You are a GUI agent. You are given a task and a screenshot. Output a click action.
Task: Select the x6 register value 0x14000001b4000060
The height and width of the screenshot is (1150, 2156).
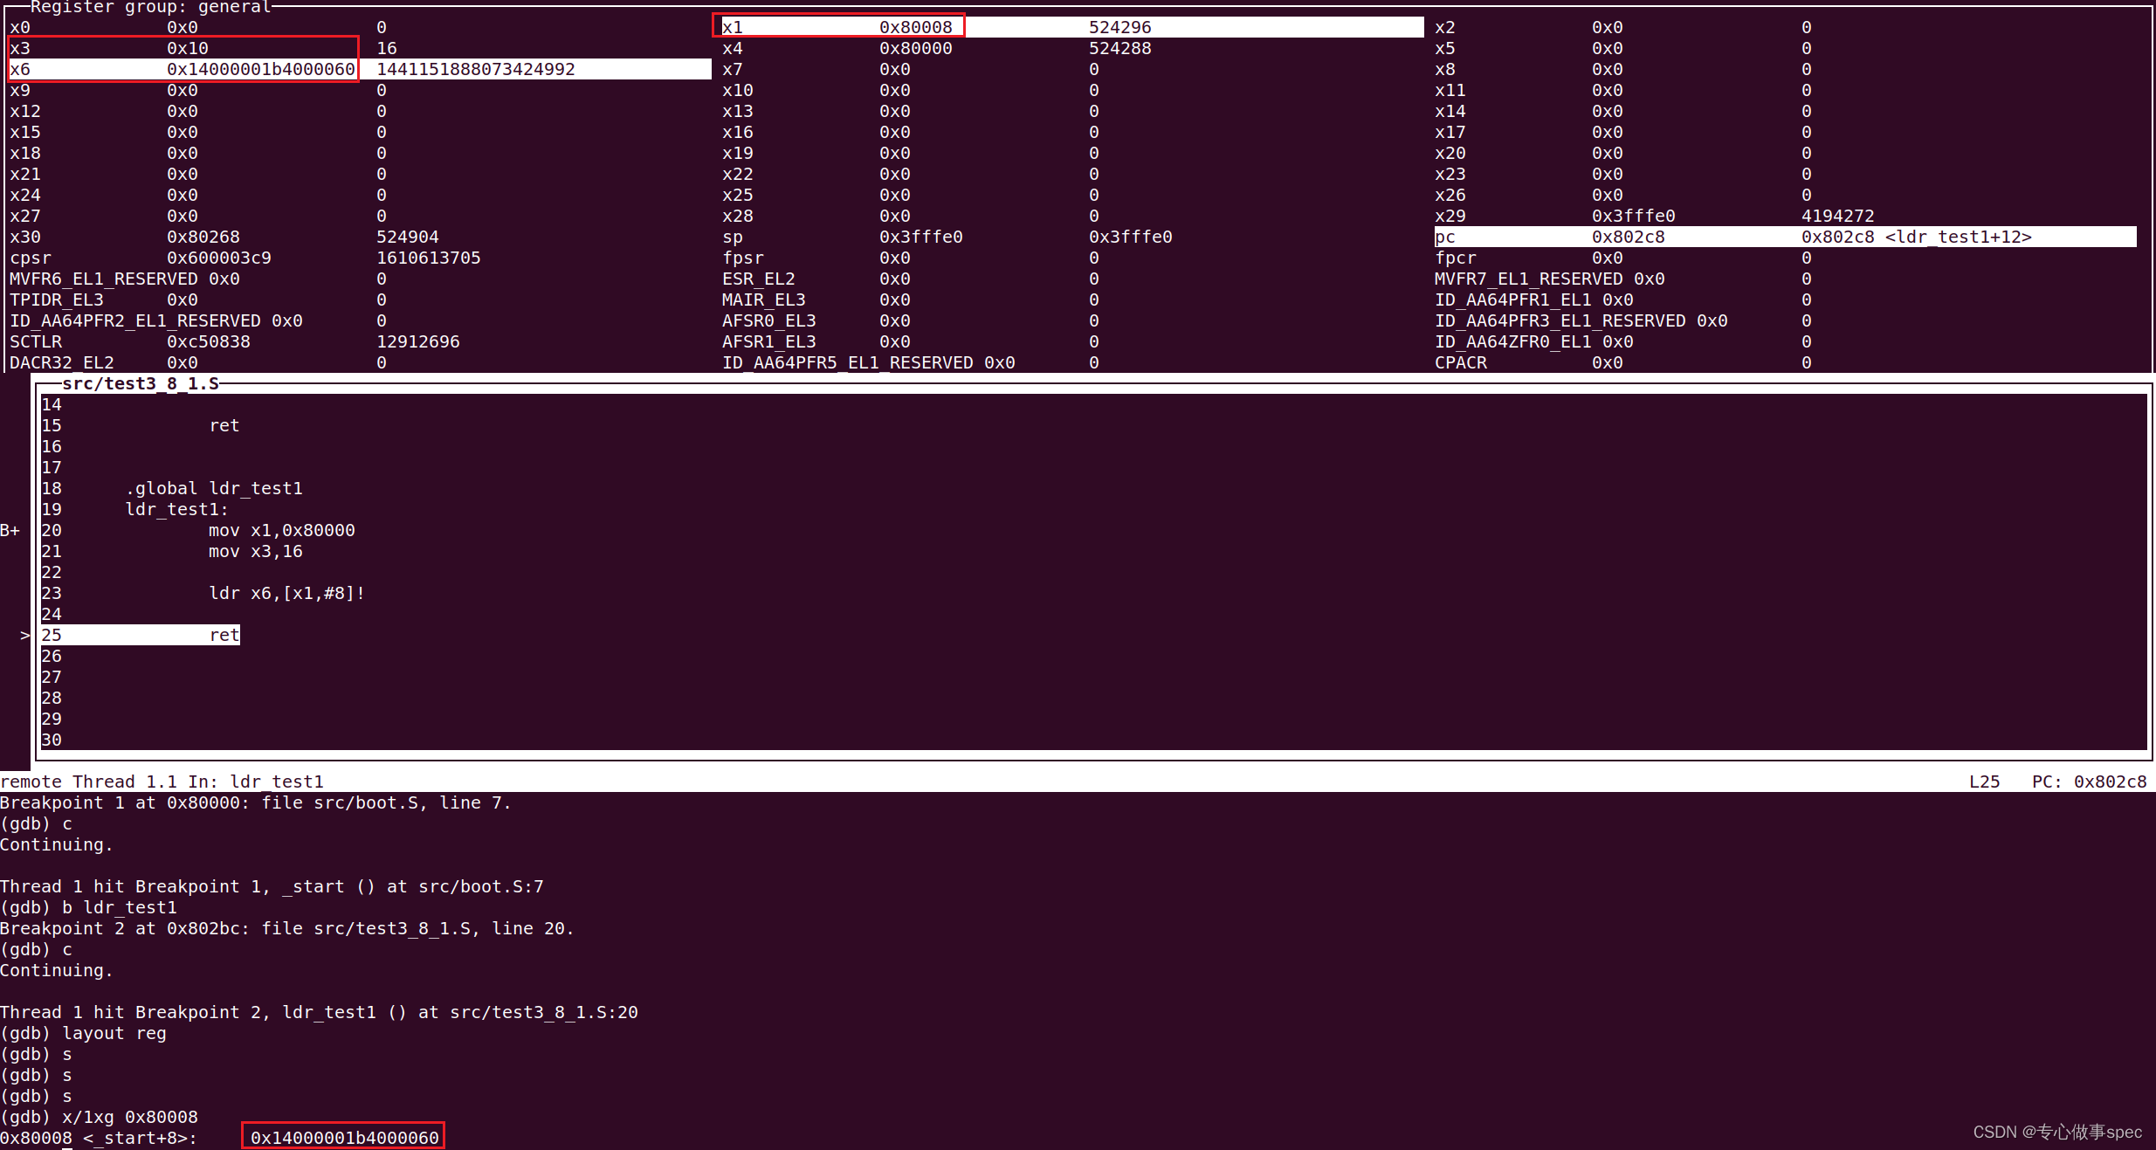[x=260, y=69]
